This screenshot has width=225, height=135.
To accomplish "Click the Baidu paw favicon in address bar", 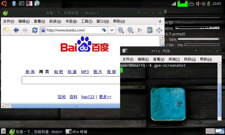I will pyautogui.click(x=43, y=30).
